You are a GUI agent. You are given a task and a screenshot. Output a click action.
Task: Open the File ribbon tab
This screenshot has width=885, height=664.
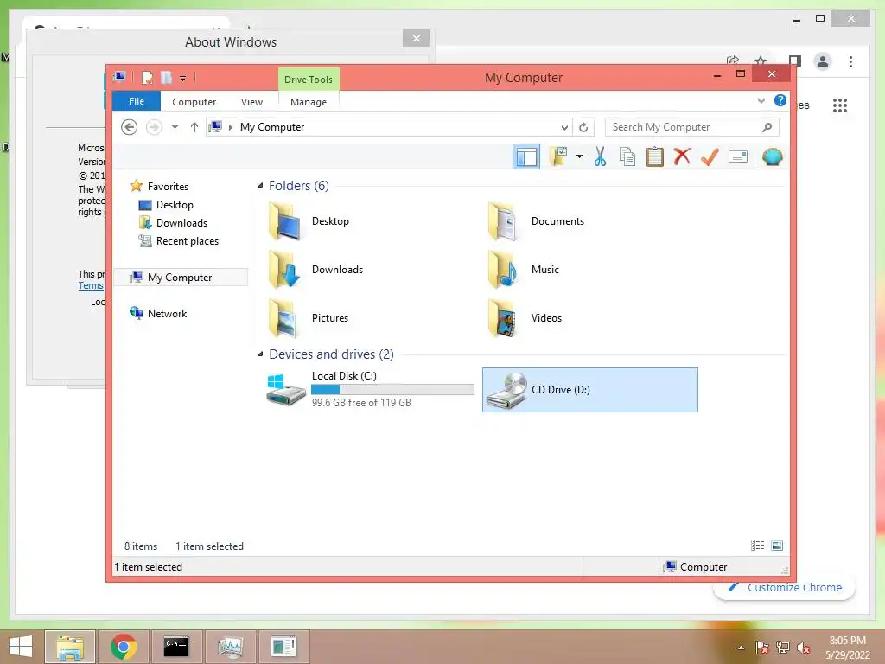pyautogui.click(x=136, y=102)
